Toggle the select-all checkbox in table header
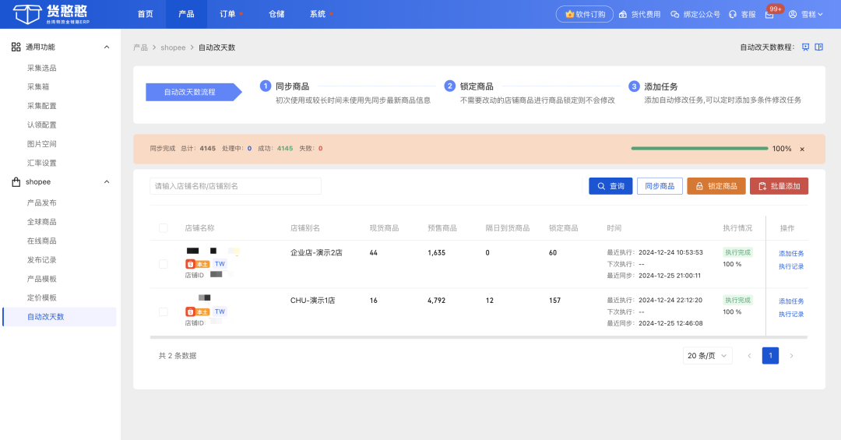The height and width of the screenshot is (440, 841). [x=164, y=229]
